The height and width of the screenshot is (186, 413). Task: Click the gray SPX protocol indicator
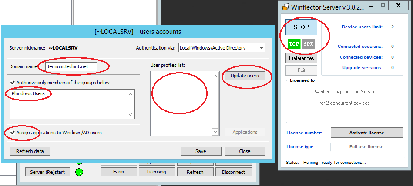click(x=308, y=44)
